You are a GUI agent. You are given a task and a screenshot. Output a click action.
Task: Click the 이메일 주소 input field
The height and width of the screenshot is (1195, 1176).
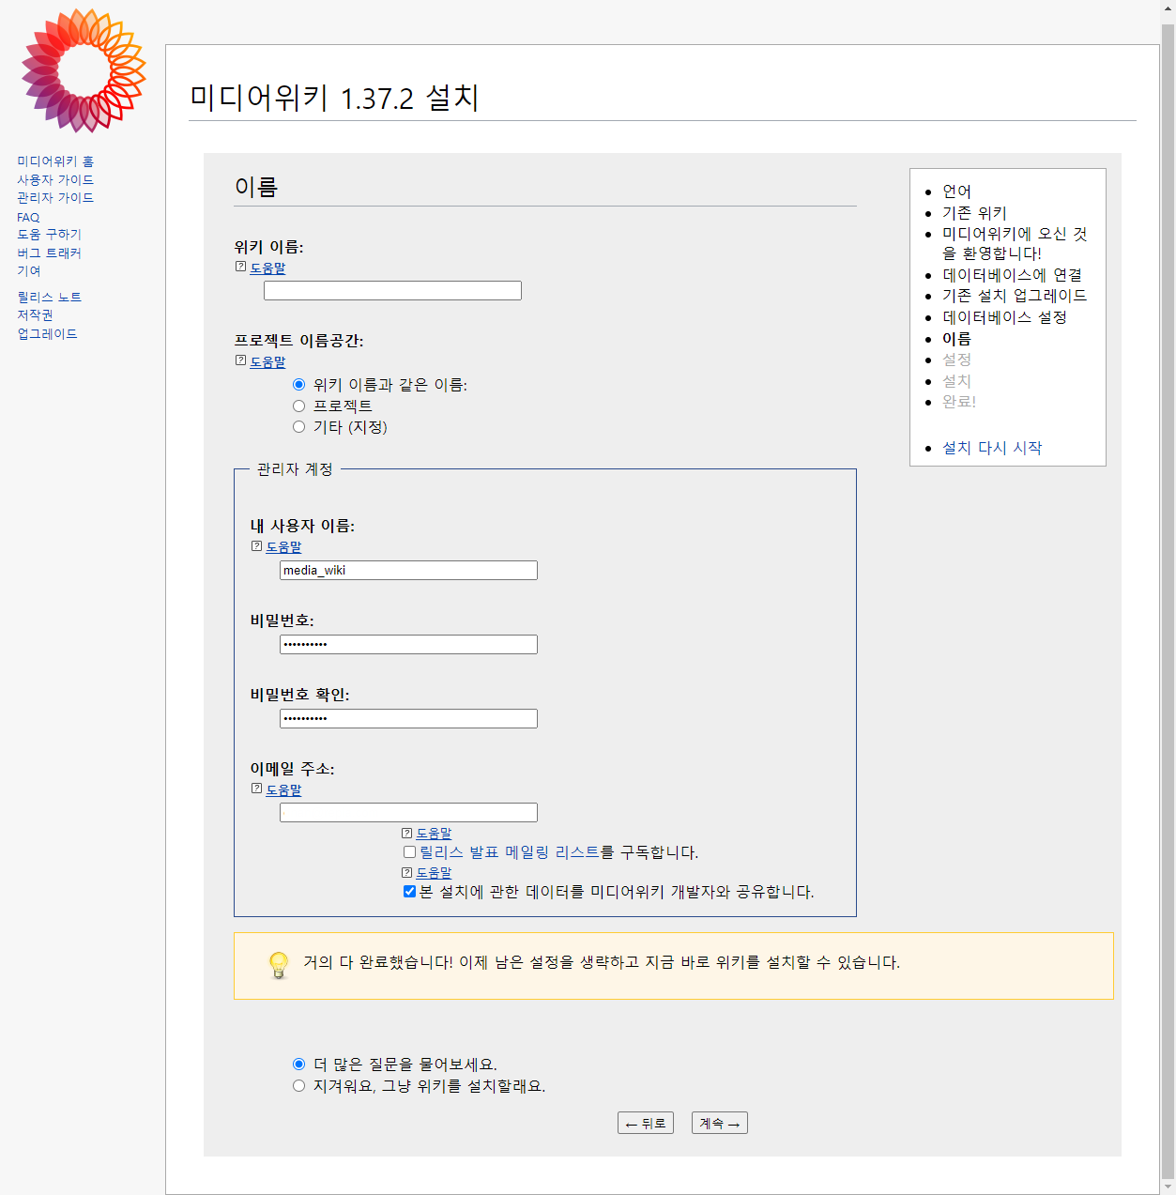[x=408, y=813]
